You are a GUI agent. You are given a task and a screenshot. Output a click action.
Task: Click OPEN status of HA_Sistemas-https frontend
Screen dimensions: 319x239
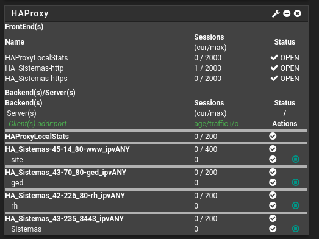[285, 79]
